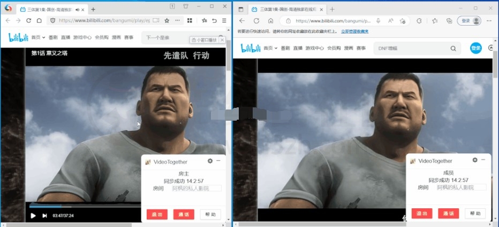The height and width of the screenshot is (227, 499).
Task: Open right VideoTogether settings gear
Action: (475, 160)
